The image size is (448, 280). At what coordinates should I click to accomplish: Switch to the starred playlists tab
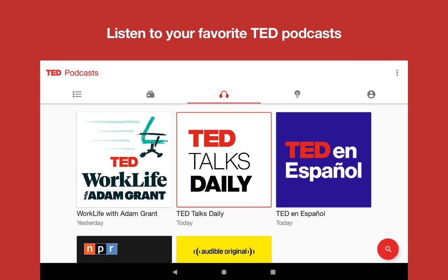point(77,94)
